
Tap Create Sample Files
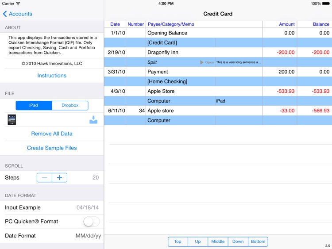point(52,148)
